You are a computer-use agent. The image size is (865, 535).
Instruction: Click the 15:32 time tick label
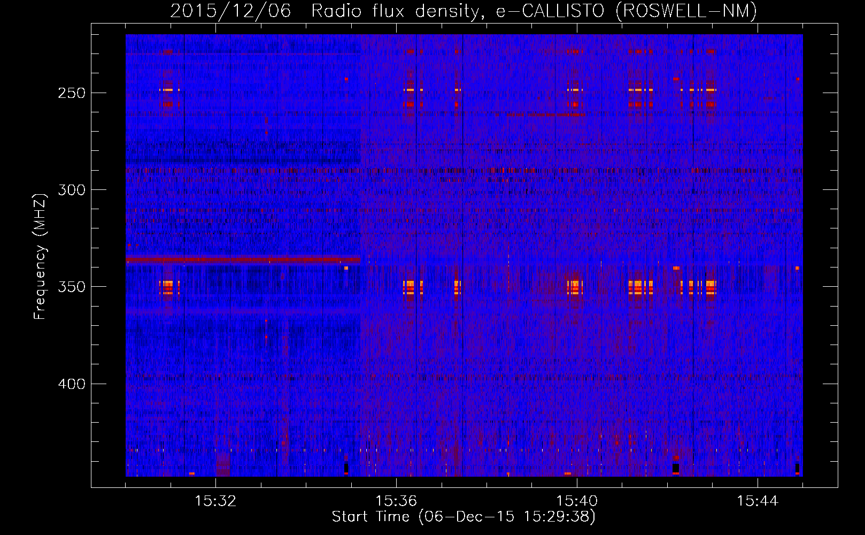click(x=215, y=501)
